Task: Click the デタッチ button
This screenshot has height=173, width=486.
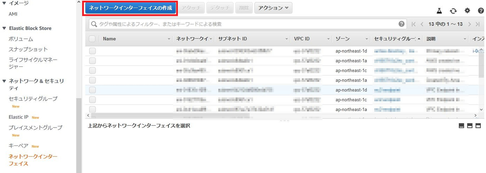Action: [220, 8]
